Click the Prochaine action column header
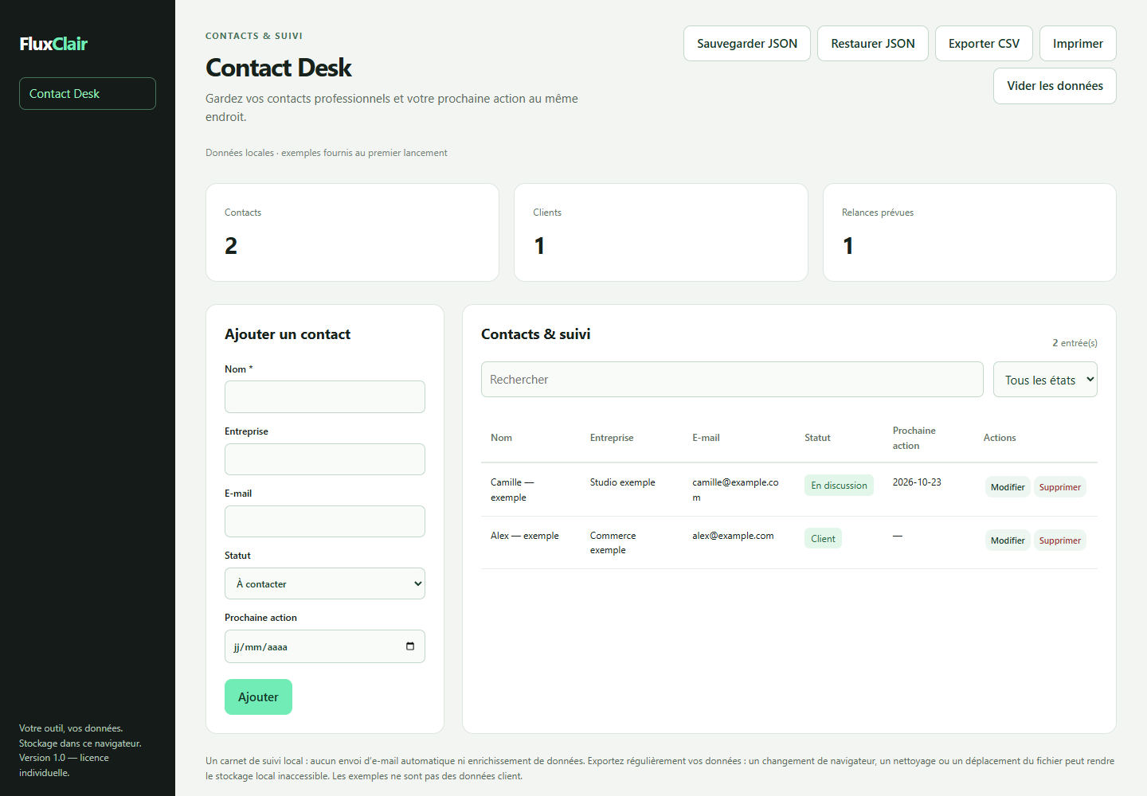The height and width of the screenshot is (796, 1147). point(914,438)
